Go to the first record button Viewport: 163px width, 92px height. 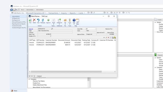click(30, 76)
